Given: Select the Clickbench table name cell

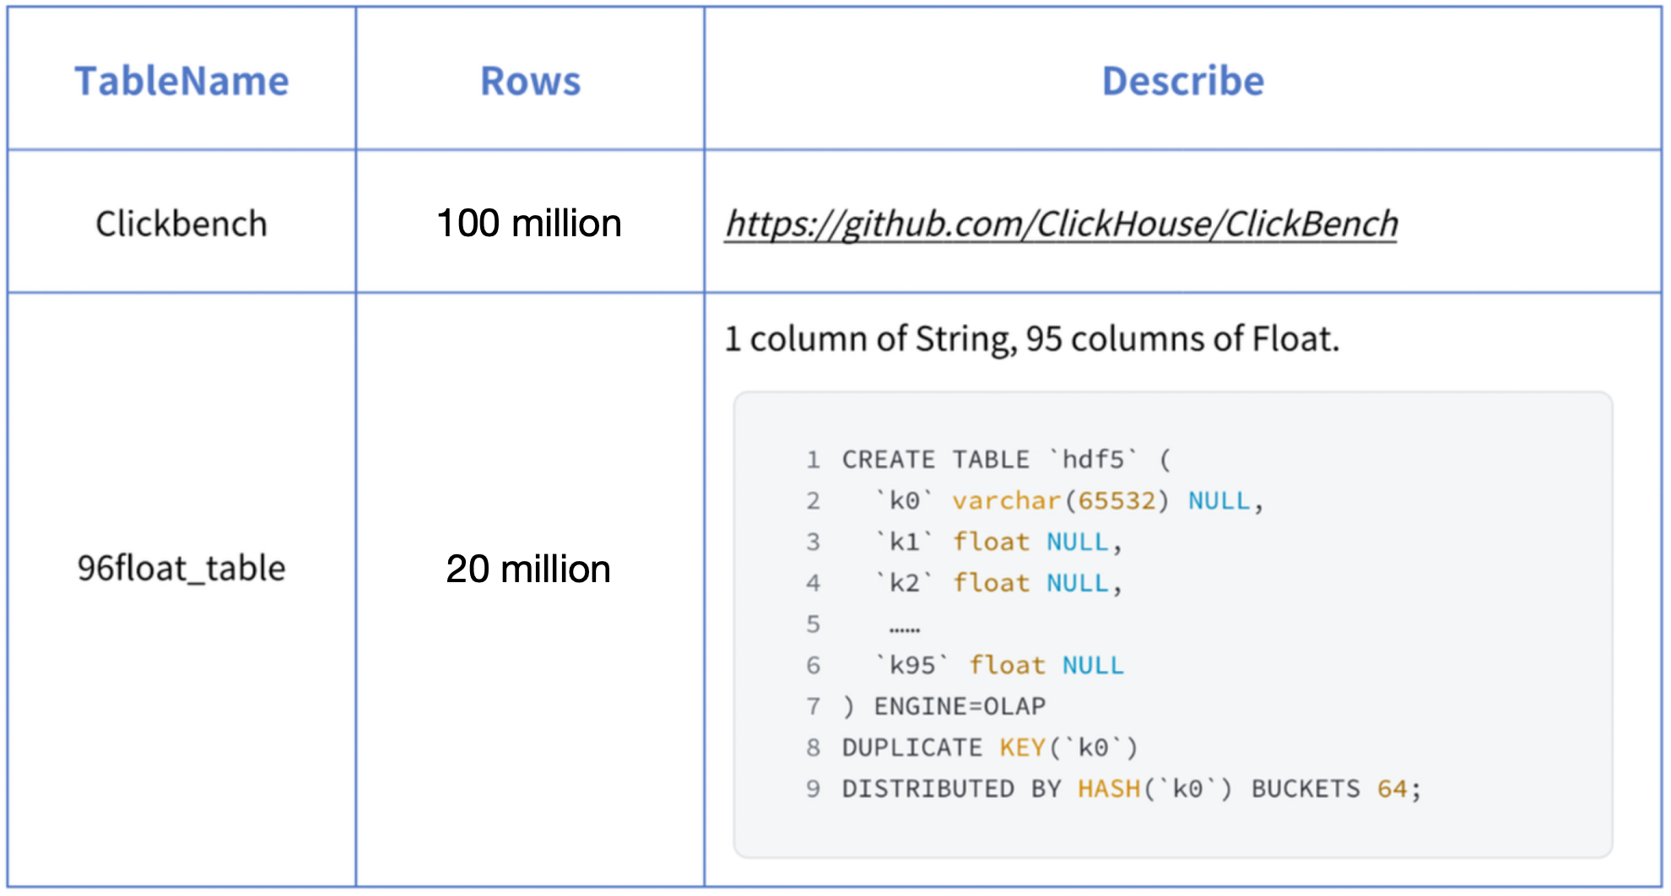Looking at the screenshot, I should (x=181, y=223).
